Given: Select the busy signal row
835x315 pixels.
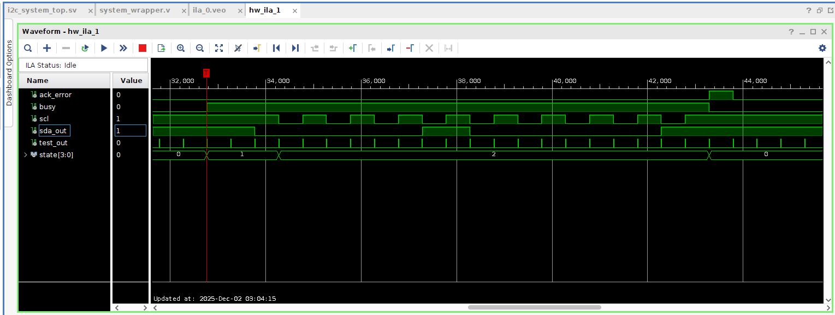Looking at the screenshot, I should click(47, 106).
